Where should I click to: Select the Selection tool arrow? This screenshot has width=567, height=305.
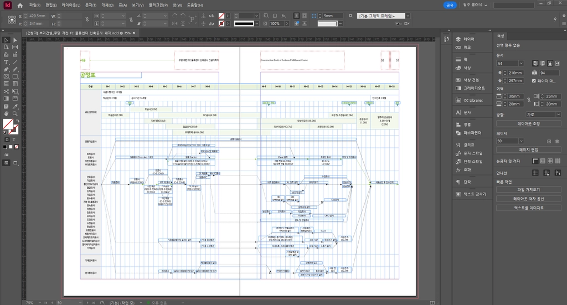pyautogui.click(x=6, y=40)
